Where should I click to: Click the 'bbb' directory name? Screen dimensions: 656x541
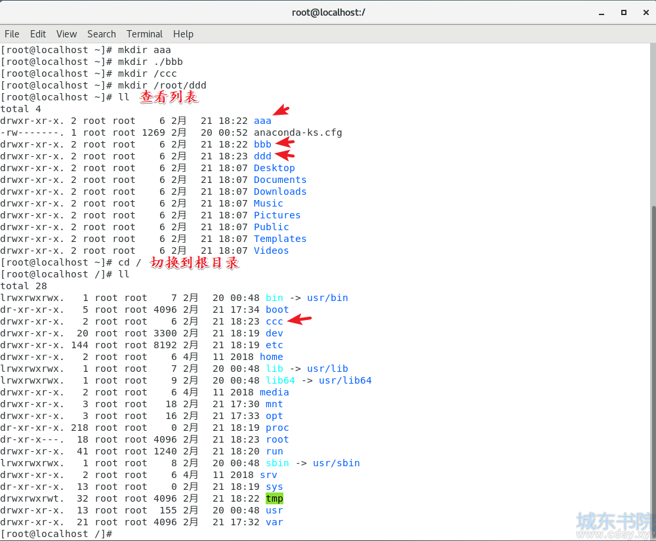pyautogui.click(x=262, y=144)
